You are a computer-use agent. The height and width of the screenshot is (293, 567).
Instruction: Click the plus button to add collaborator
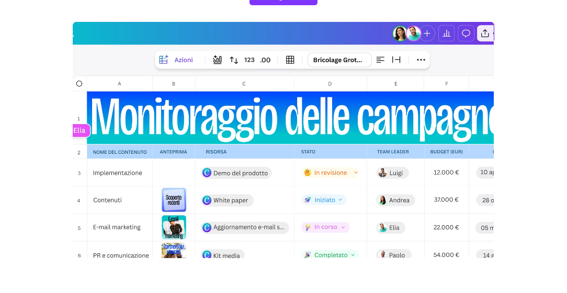click(427, 33)
